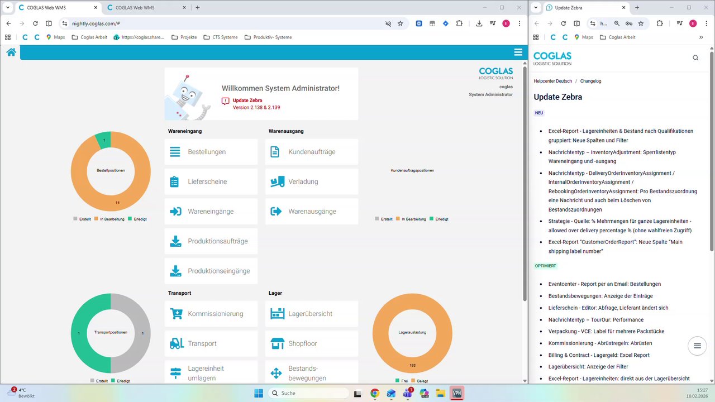
Task: Open the Verladung tile
Action: tap(312, 181)
